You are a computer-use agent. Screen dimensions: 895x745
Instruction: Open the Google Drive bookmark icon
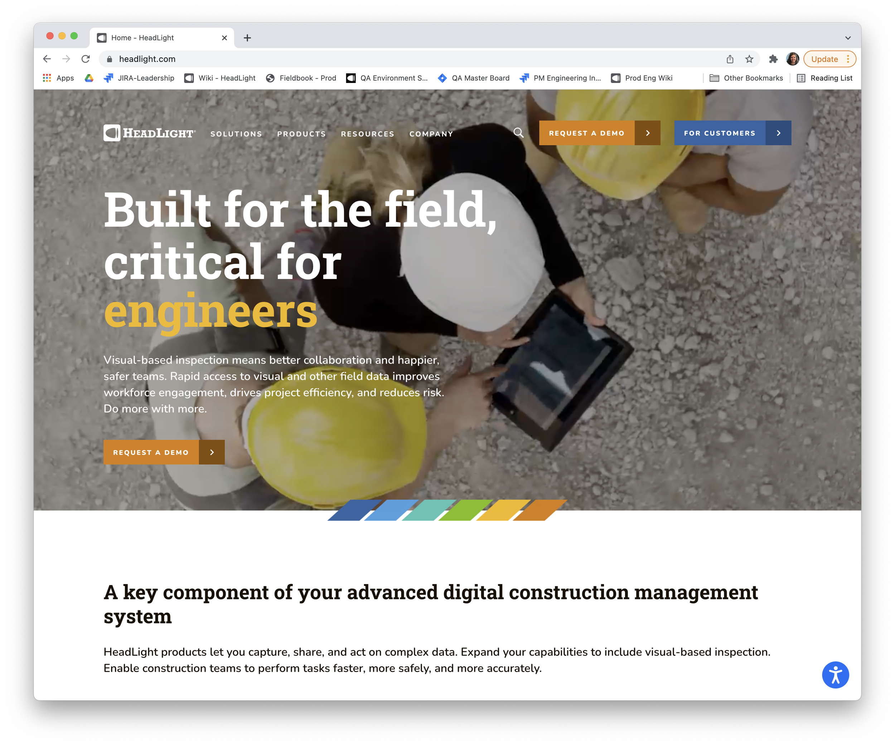tap(89, 78)
